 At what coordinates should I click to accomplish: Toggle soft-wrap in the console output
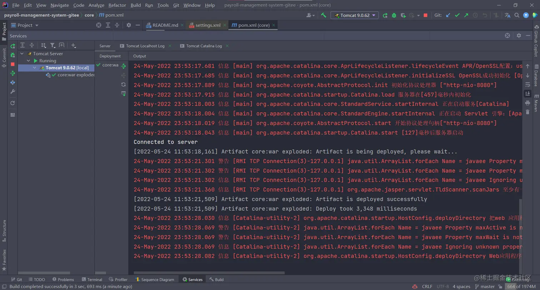coord(527,84)
